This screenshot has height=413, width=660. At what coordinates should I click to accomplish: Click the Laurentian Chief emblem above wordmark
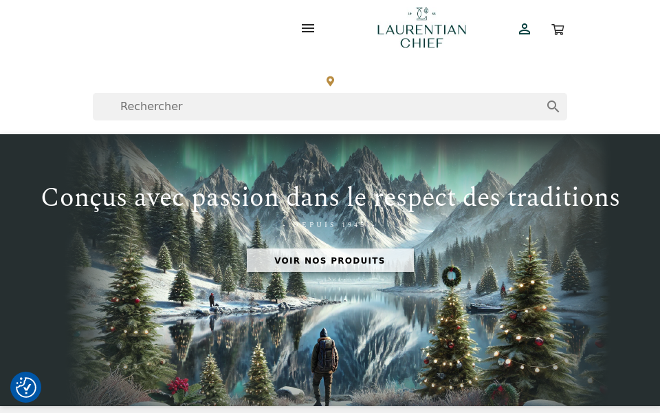tap(422, 14)
